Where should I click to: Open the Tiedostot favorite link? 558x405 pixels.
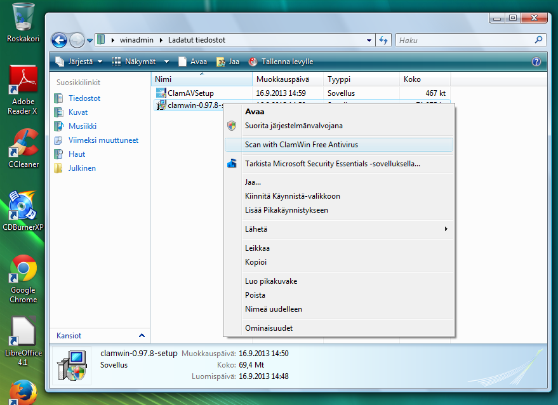click(84, 98)
